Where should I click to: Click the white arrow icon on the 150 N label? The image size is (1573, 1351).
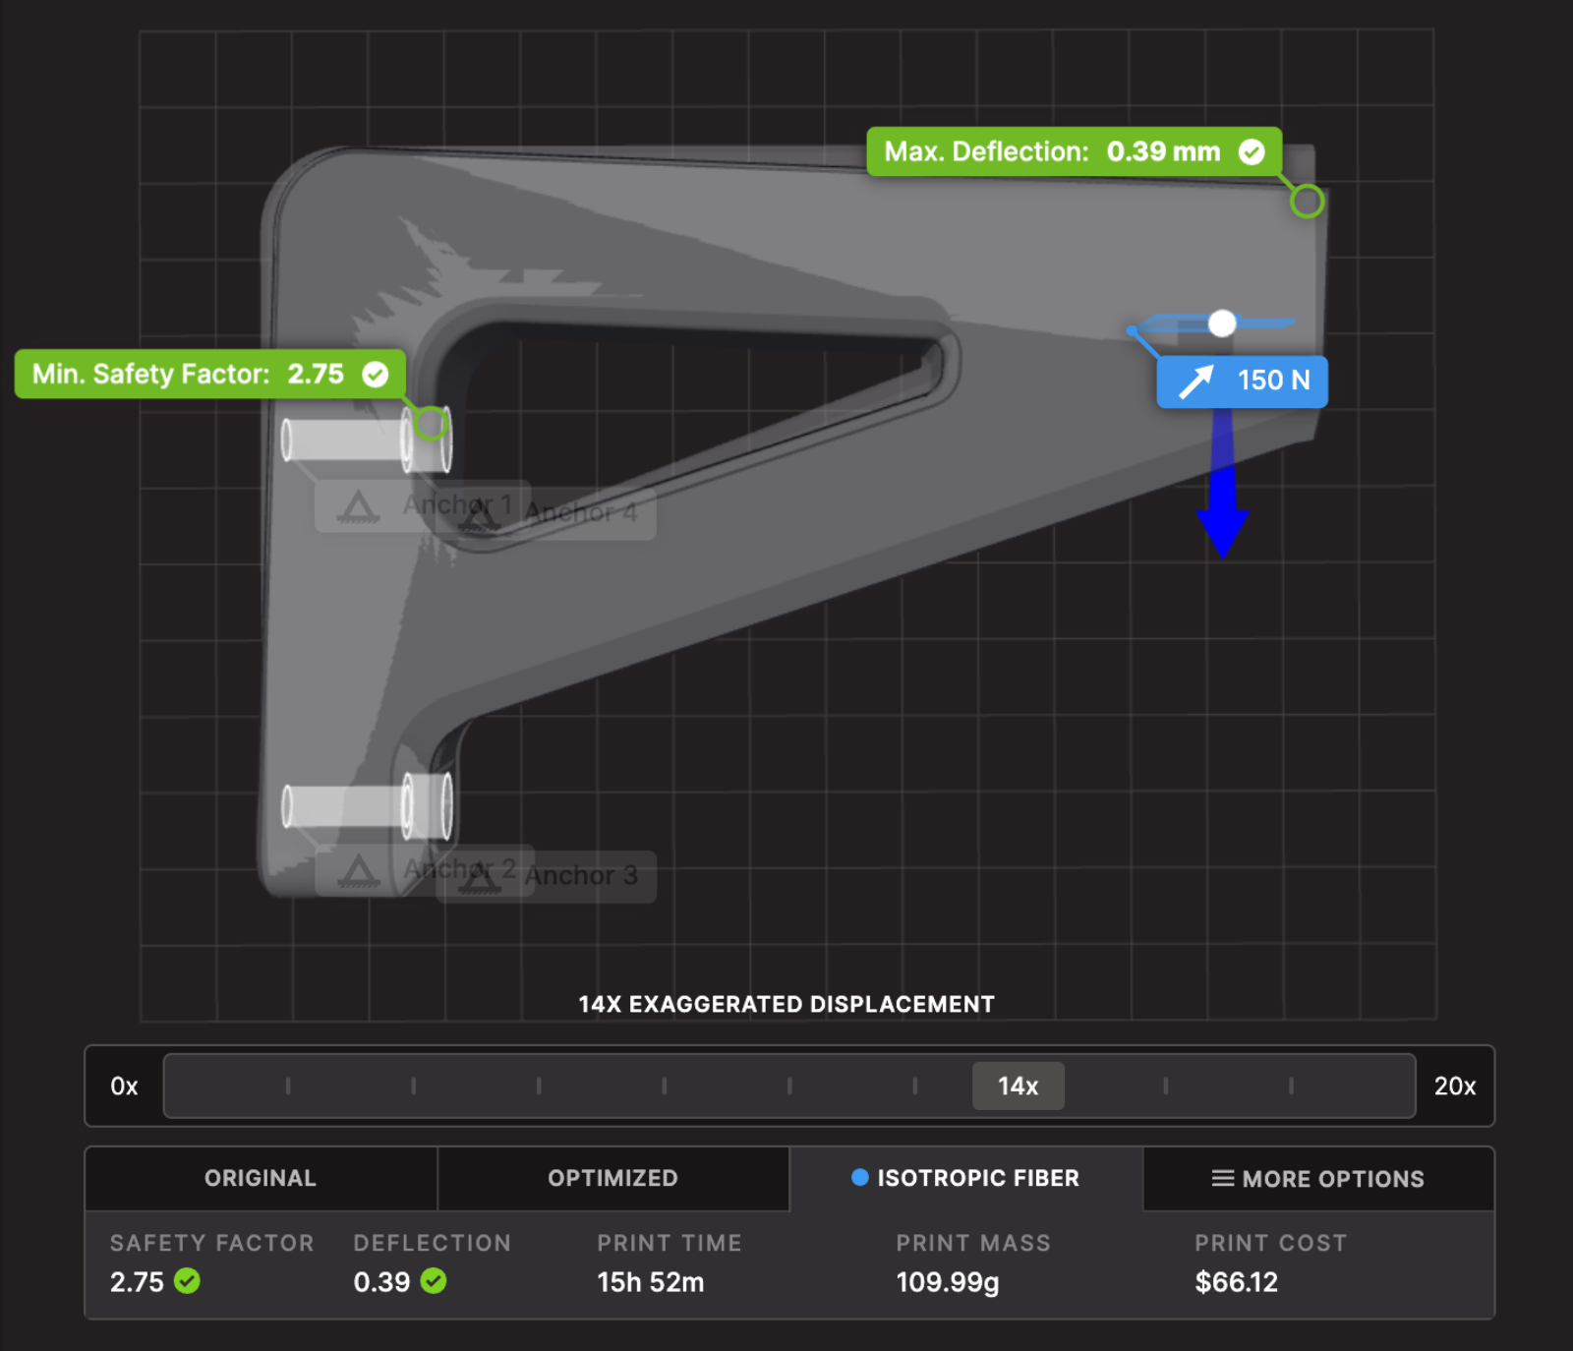(x=1195, y=382)
